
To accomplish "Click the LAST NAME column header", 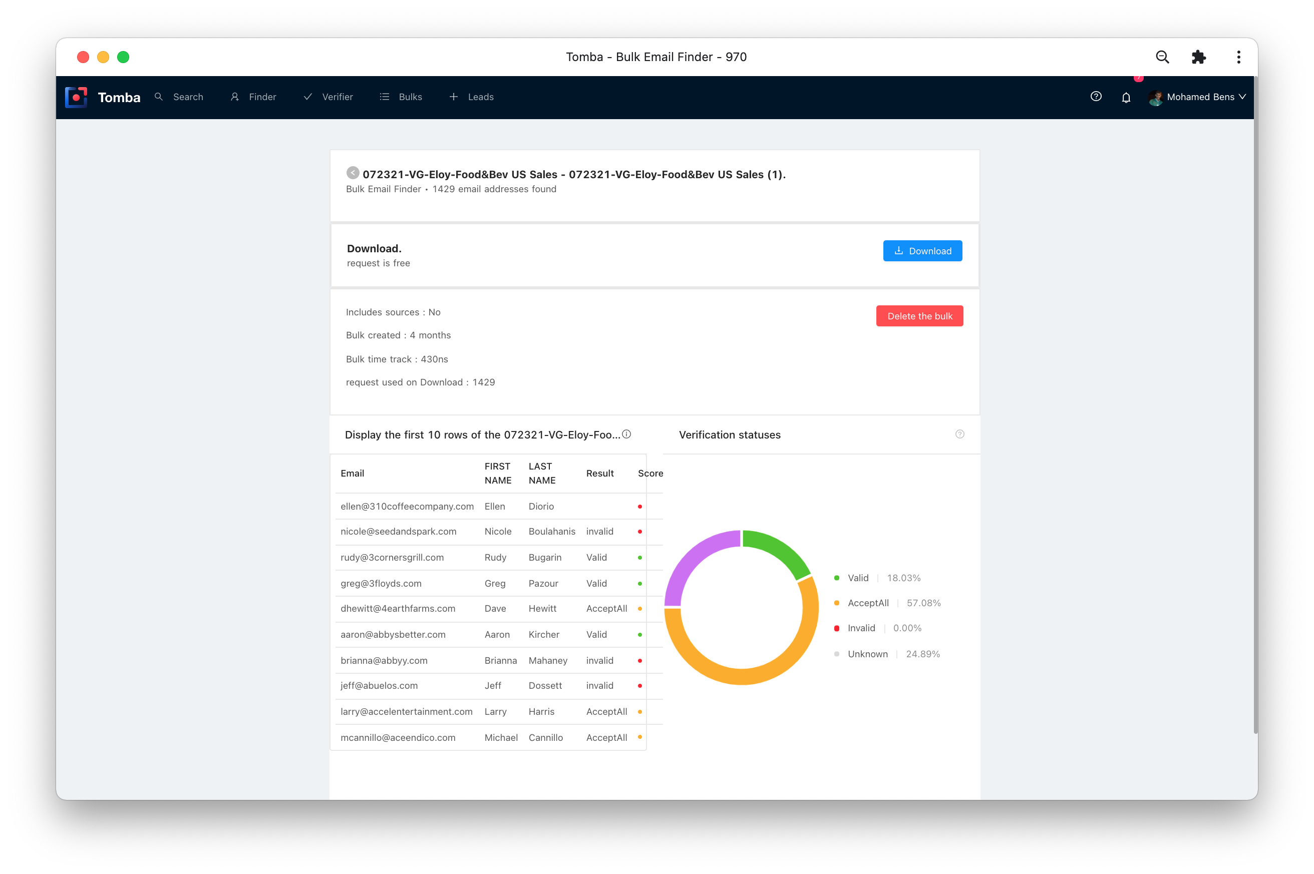I will [541, 473].
